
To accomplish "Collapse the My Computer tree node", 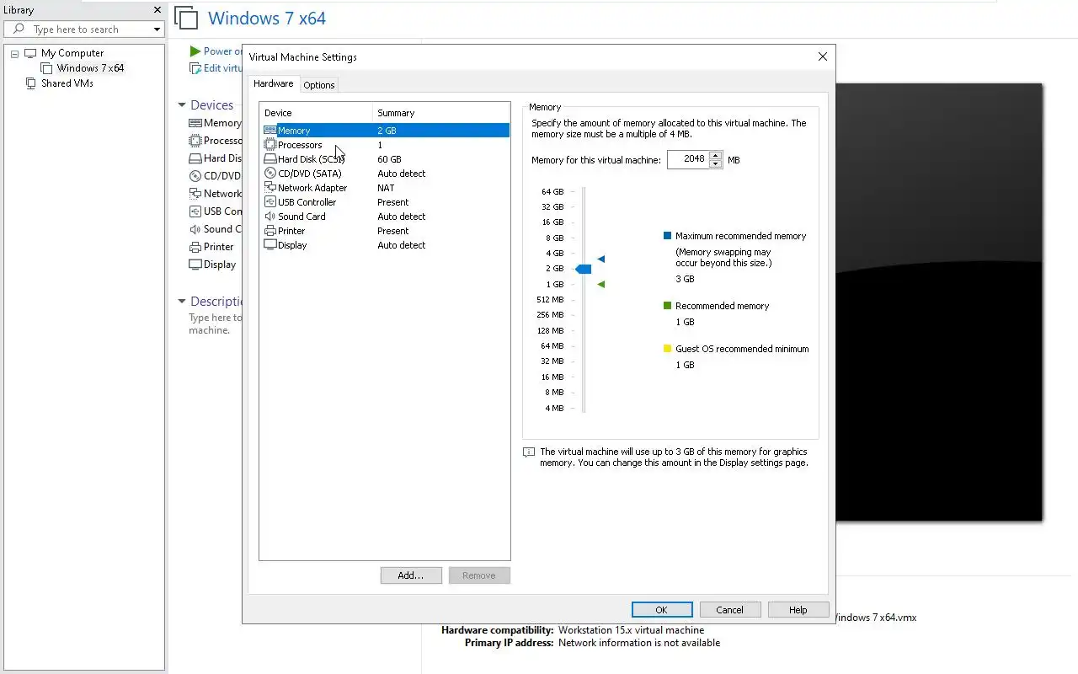I will click(14, 53).
